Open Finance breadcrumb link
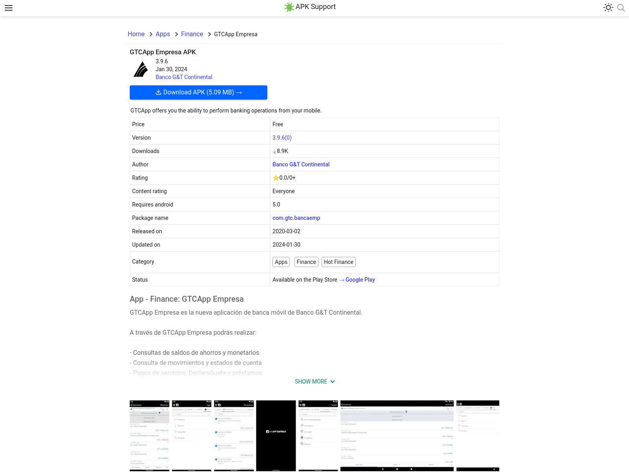Screen dimensions: 629x472 (192, 34)
